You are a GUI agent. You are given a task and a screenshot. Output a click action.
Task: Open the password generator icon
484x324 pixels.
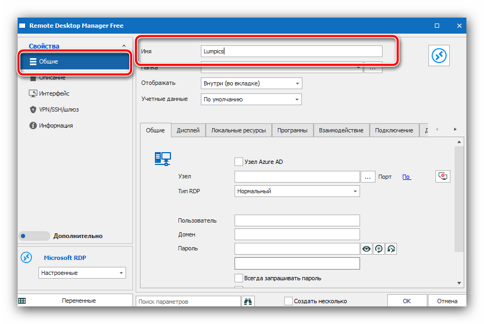click(379, 249)
